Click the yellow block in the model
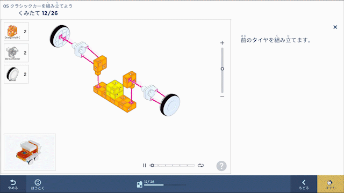344x193 pixels. (114, 90)
